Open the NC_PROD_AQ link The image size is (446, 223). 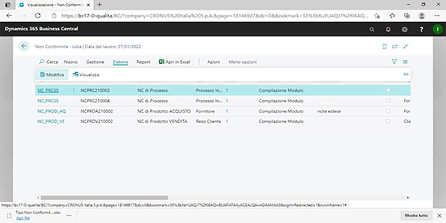(51, 111)
